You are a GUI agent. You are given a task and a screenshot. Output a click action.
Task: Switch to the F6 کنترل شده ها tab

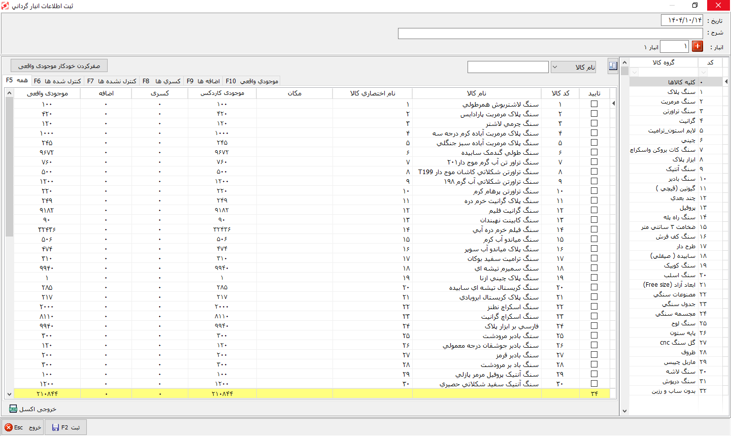click(x=57, y=81)
